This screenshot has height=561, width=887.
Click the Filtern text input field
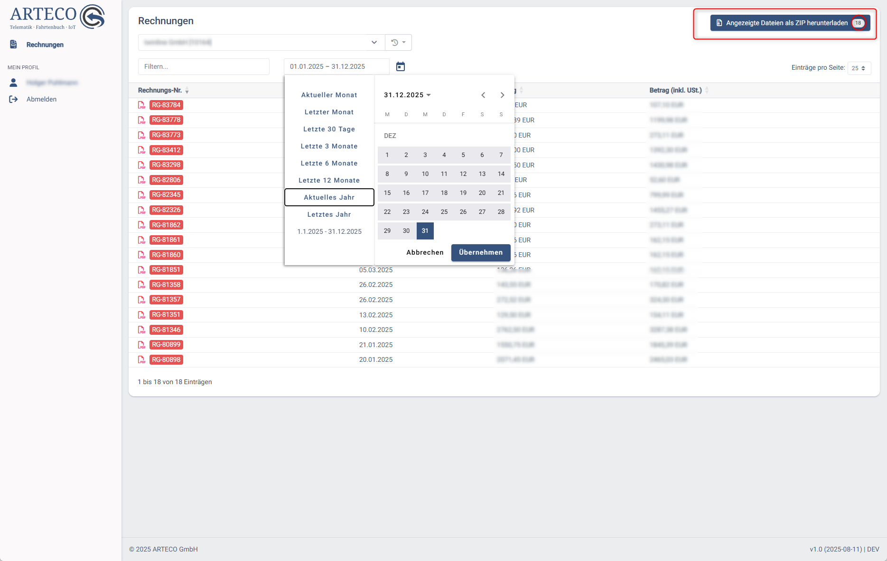(204, 67)
